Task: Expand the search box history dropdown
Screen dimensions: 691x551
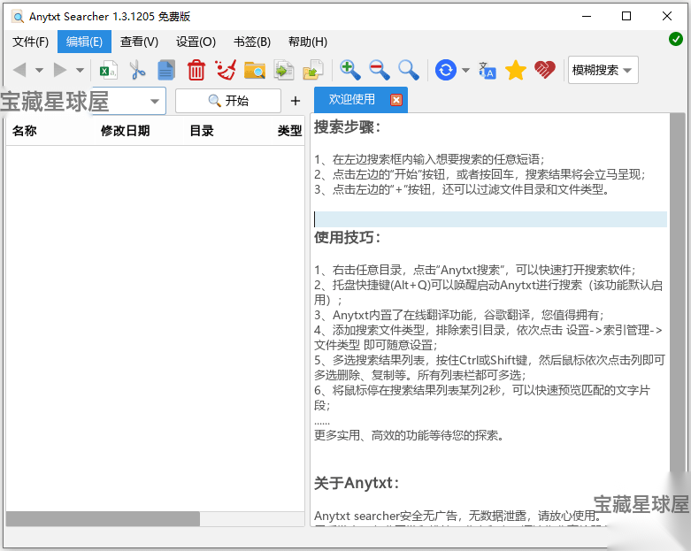Action: point(154,102)
